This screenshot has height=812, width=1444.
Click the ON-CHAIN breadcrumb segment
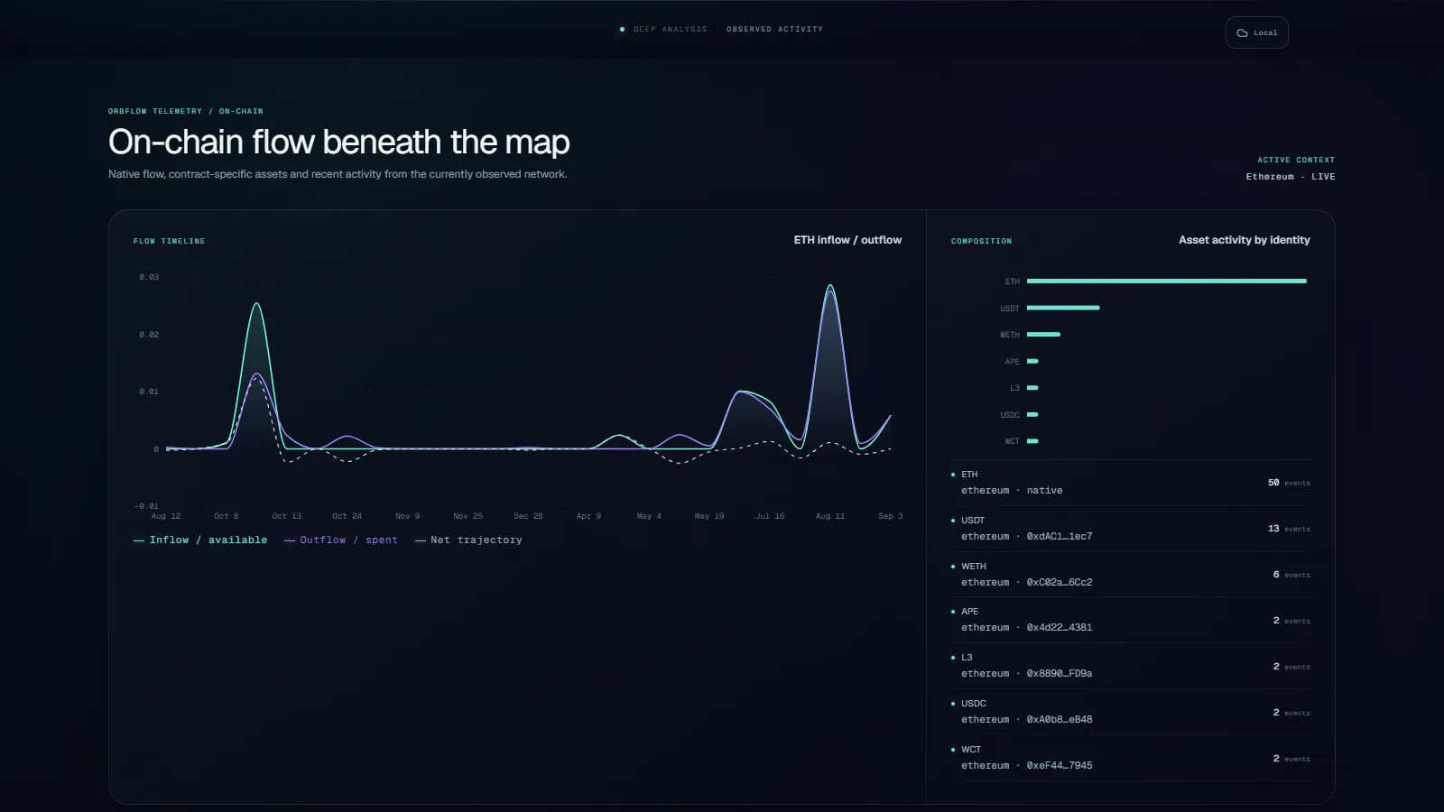pyautogui.click(x=241, y=111)
